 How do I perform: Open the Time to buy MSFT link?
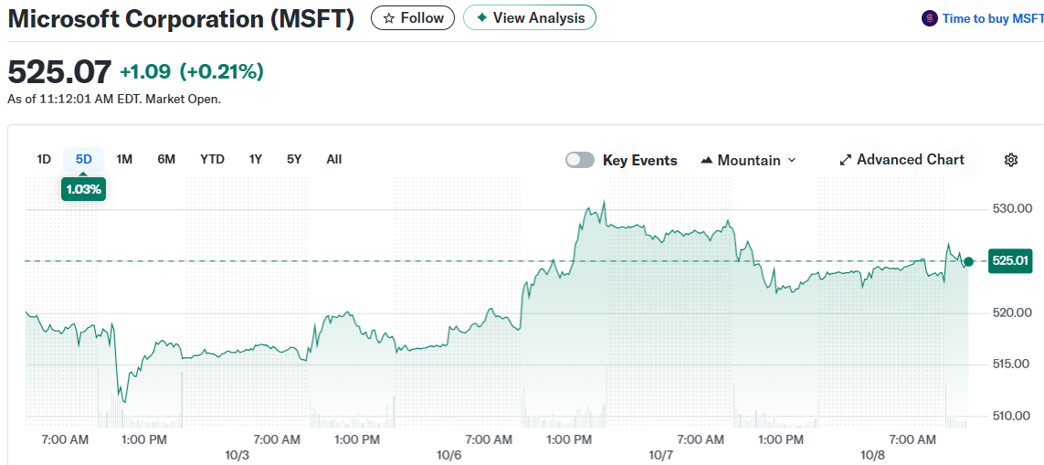click(x=993, y=18)
